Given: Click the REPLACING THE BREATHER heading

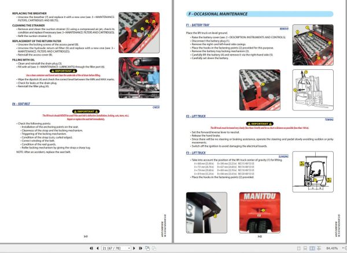Looking at the screenshot, I should coord(29,13).
